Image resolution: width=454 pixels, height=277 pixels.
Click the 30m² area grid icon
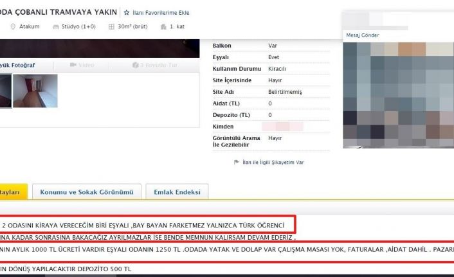(111, 26)
